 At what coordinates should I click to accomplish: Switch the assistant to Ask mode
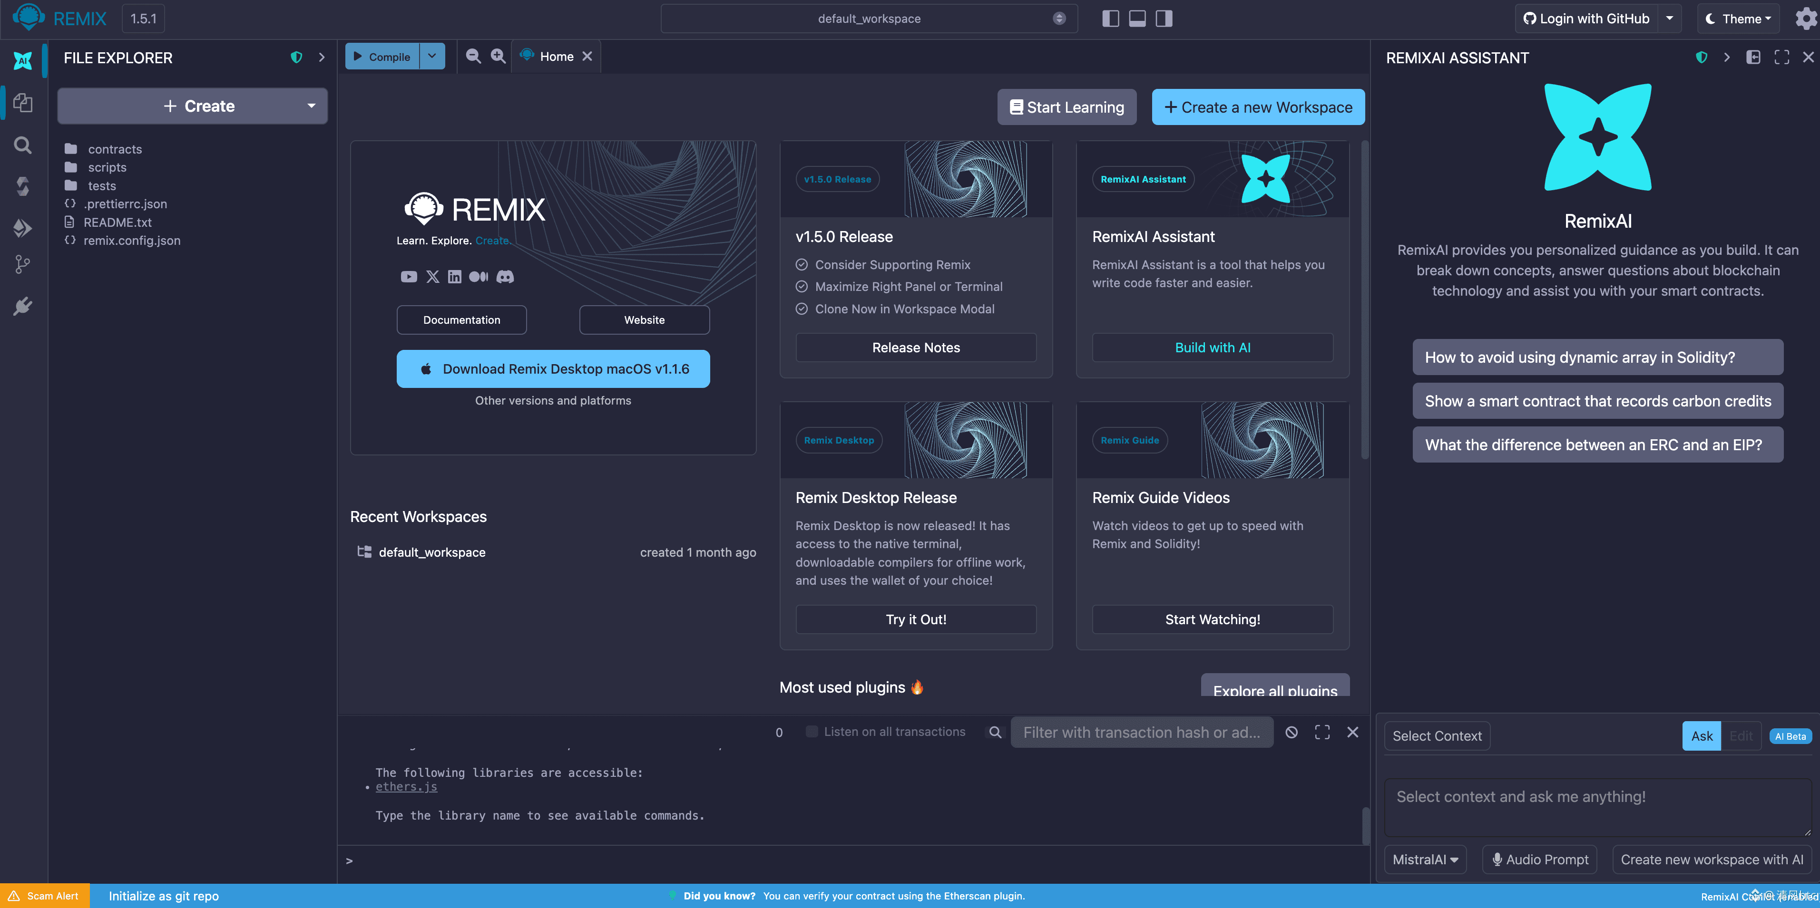tap(1701, 736)
